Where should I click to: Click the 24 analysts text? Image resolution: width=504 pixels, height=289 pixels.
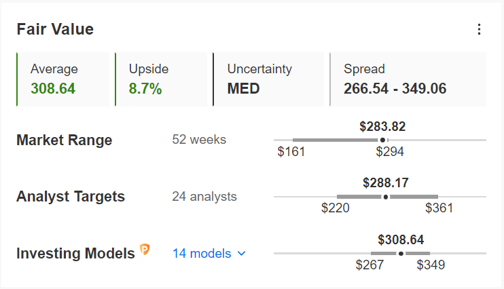pos(204,197)
